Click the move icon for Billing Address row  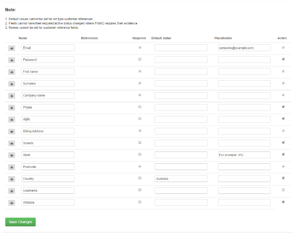click(11, 131)
